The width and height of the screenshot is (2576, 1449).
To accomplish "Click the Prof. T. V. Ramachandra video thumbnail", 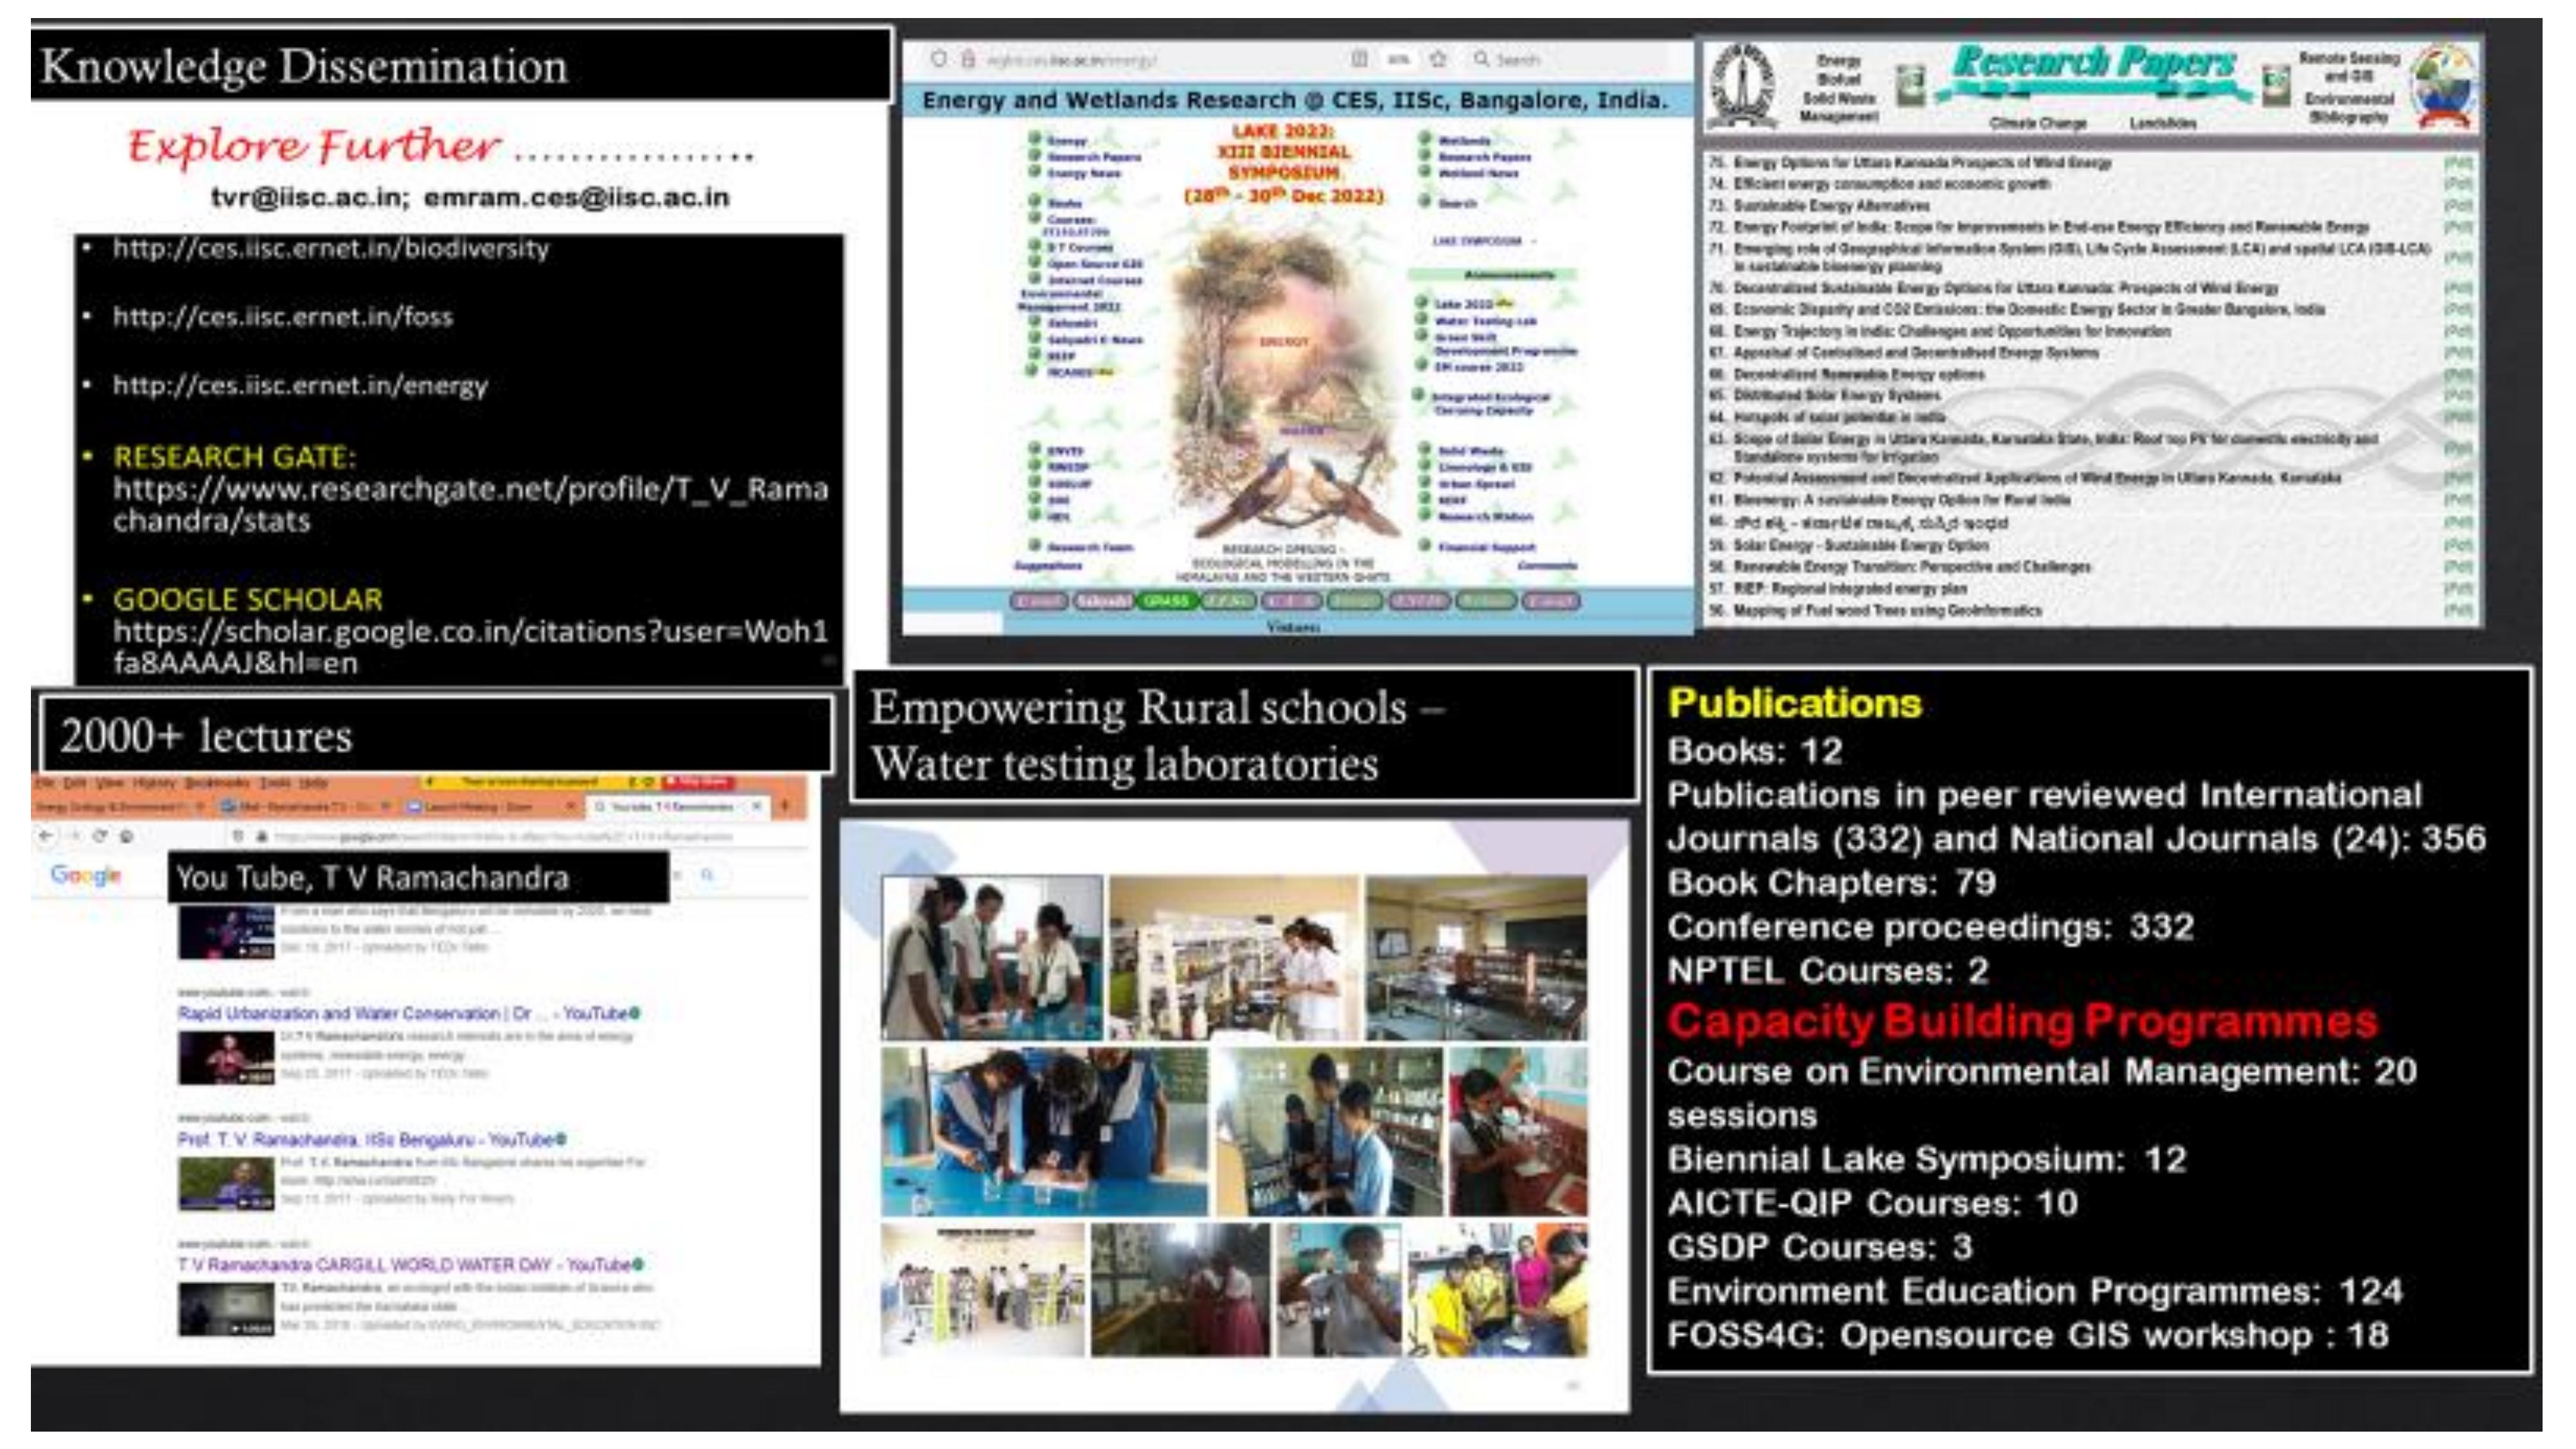I will pos(226,1183).
